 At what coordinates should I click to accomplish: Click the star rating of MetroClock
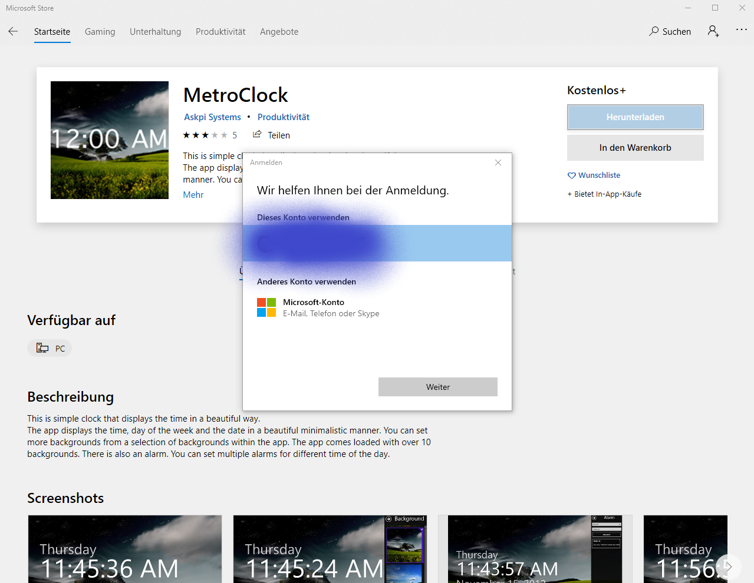point(205,135)
